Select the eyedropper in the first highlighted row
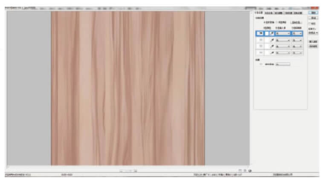 (272, 33)
